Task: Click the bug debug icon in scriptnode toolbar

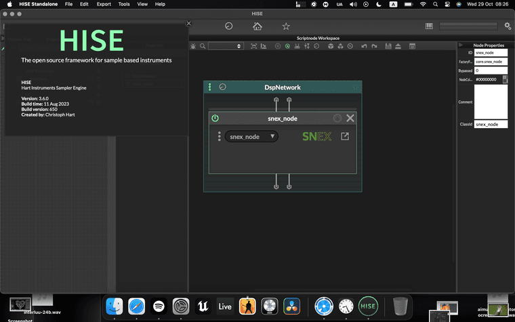Action: 193,46
